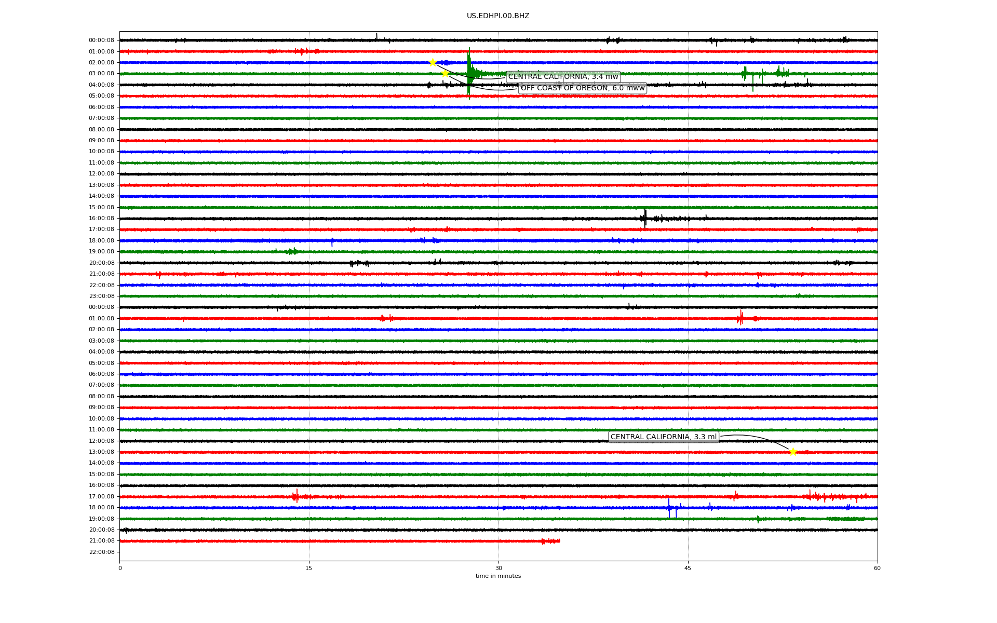
Task: Click the 15 tick label on the x-axis
Action: 309,568
